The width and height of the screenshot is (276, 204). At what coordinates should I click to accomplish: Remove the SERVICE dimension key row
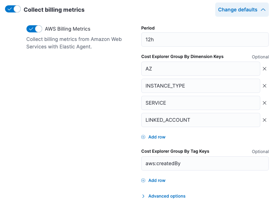(265, 103)
